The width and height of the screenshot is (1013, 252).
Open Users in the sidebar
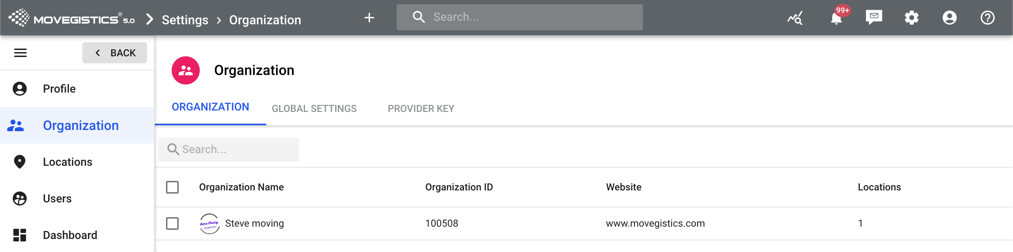coord(57,199)
